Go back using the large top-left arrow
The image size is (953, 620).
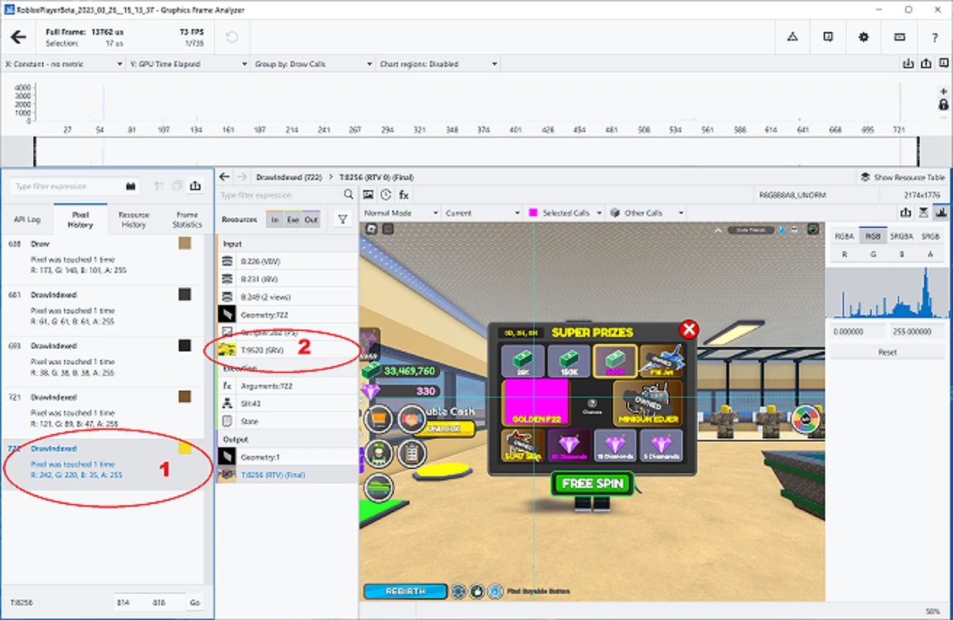pyautogui.click(x=18, y=38)
